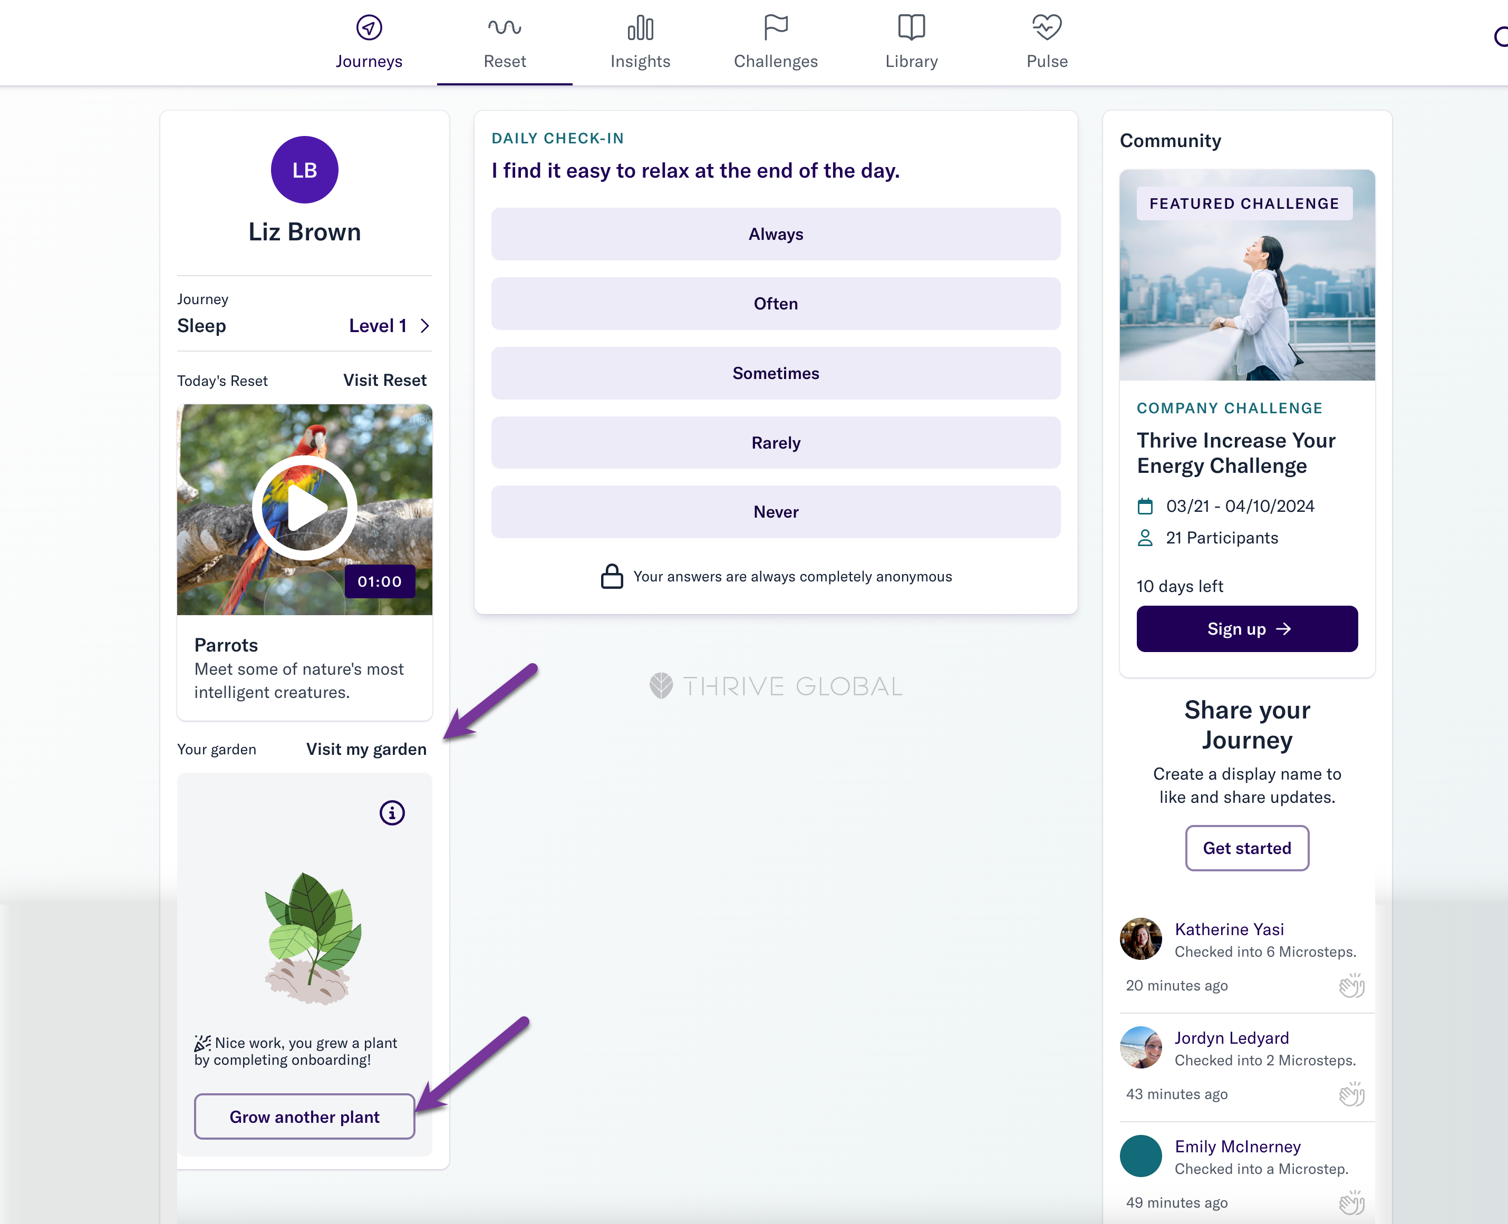Open the Library book icon
Image resolution: width=1508 pixels, height=1224 pixels.
(911, 27)
